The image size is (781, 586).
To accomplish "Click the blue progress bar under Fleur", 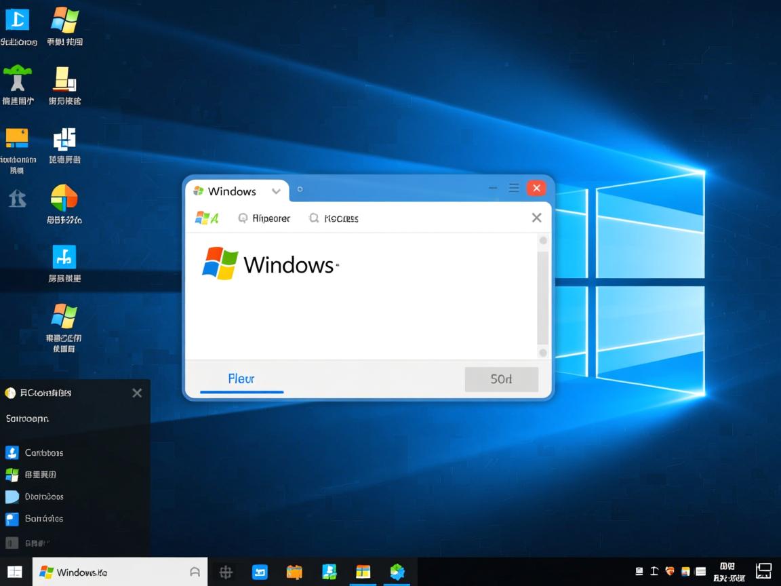I will [242, 391].
